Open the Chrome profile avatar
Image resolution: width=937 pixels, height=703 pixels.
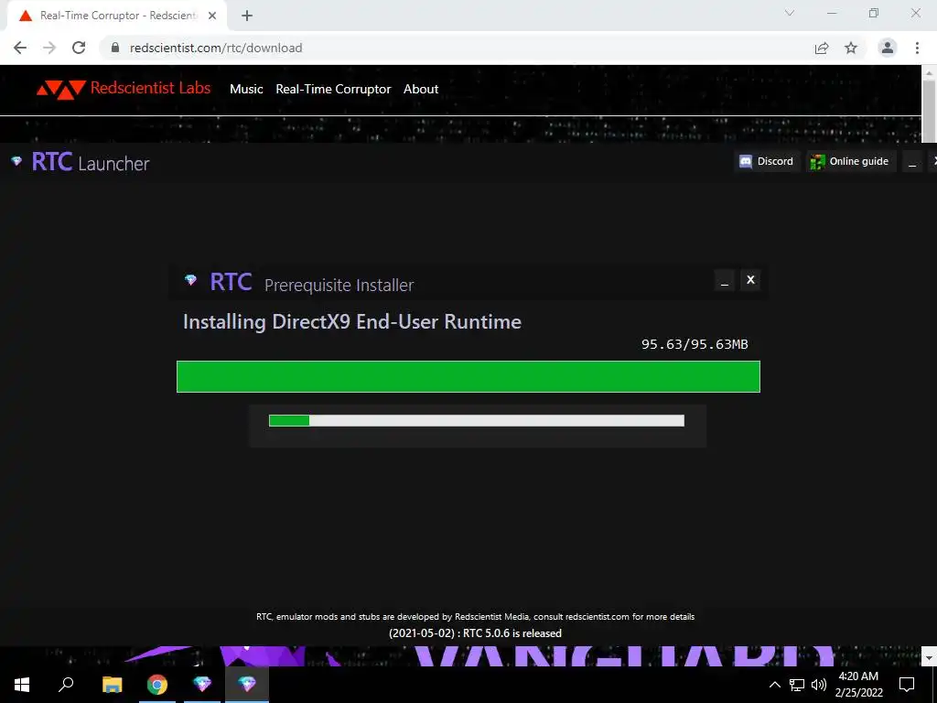(x=888, y=48)
